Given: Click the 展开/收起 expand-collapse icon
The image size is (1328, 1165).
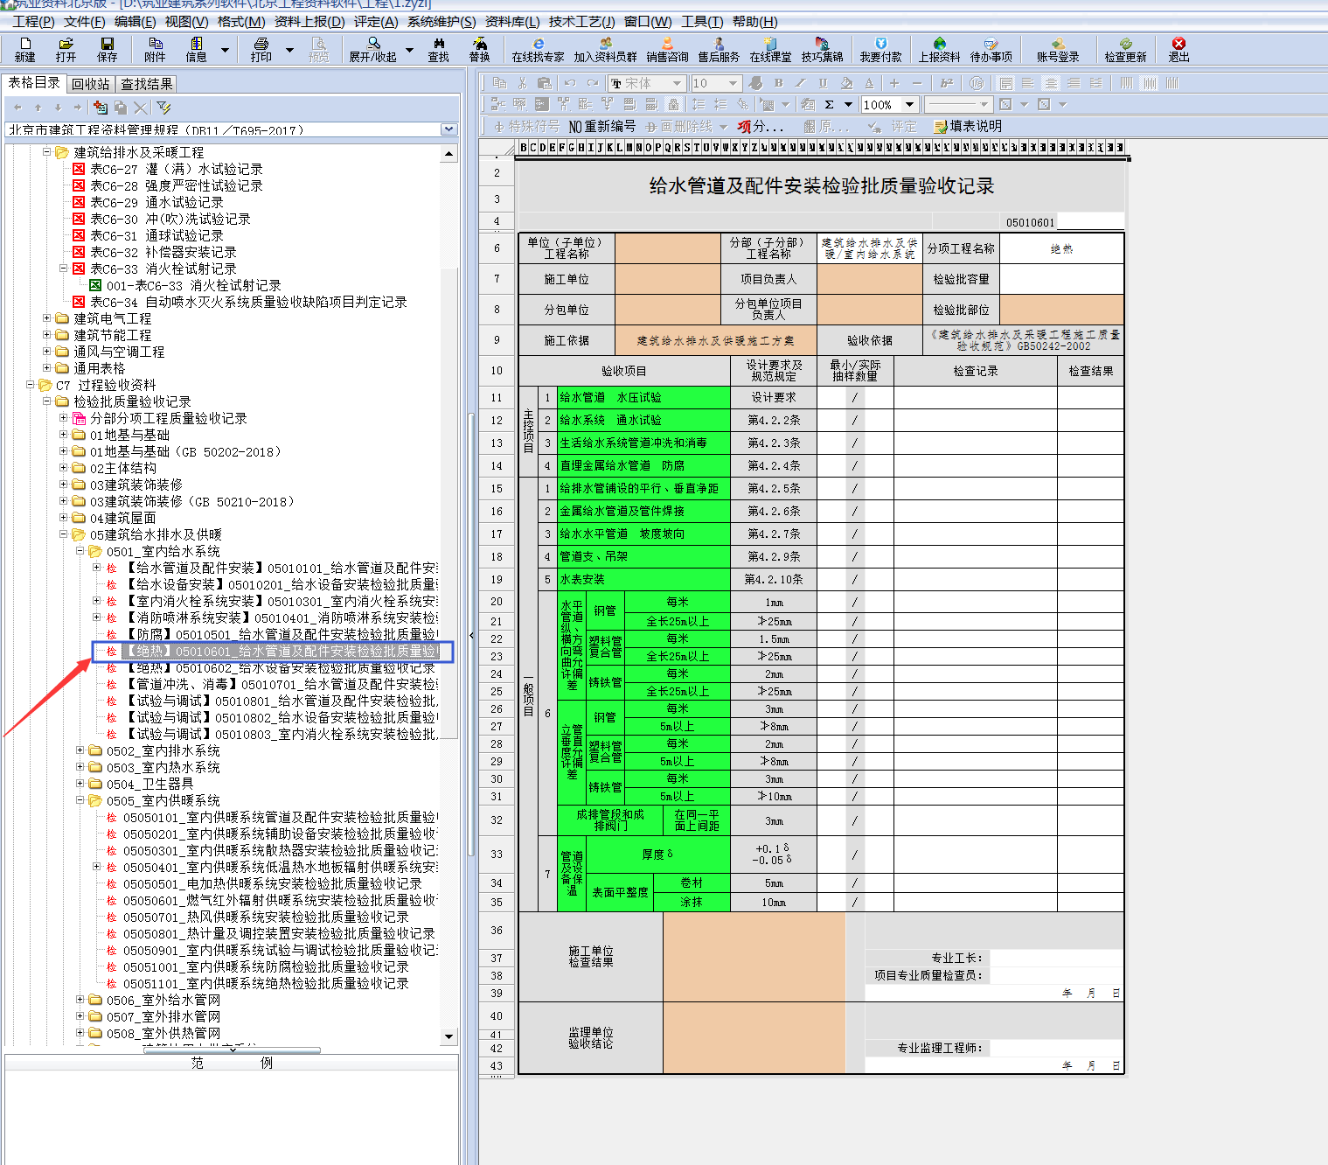Looking at the screenshot, I should 373,49.
